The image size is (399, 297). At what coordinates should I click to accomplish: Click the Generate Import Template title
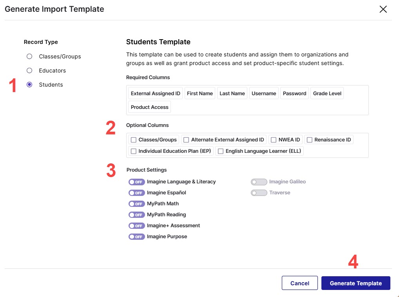pos(54,9)
